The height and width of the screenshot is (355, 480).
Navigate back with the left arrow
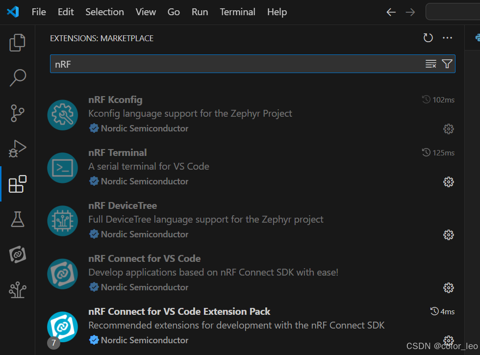[x=391, y=12]
